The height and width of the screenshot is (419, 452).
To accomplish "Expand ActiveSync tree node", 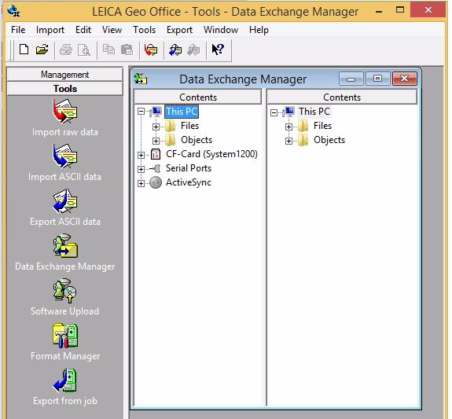I will click(141, 183).
